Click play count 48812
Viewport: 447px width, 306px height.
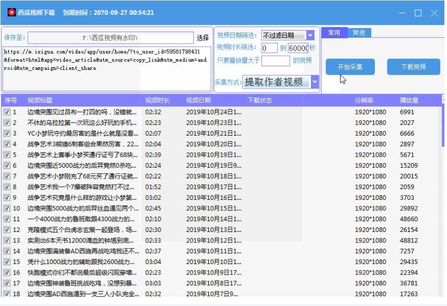[409, 241]
